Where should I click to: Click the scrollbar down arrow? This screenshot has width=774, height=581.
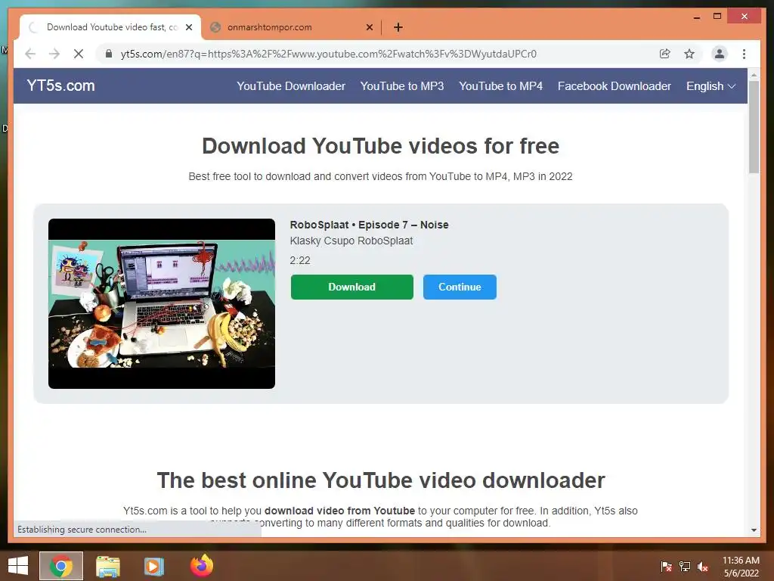pyautogui.click(x=754, y=530)
